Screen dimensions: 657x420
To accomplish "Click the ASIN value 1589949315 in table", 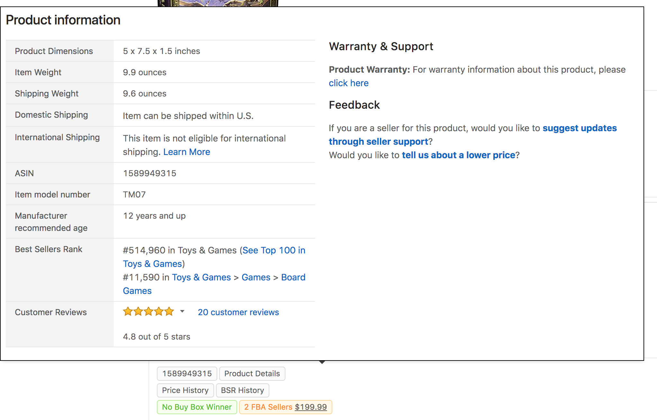I will point(150,173).
